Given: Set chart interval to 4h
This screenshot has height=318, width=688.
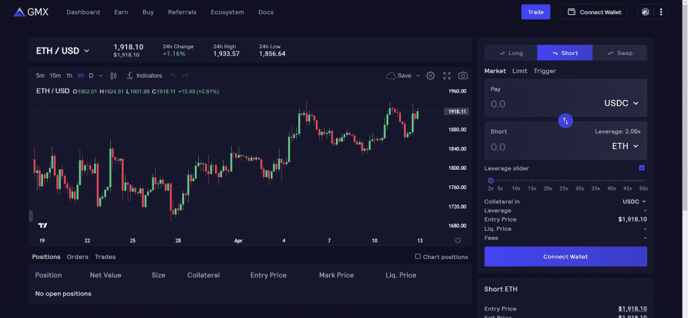Looking at the screenshot, I should pyautogui.click(x=81, y=76).
